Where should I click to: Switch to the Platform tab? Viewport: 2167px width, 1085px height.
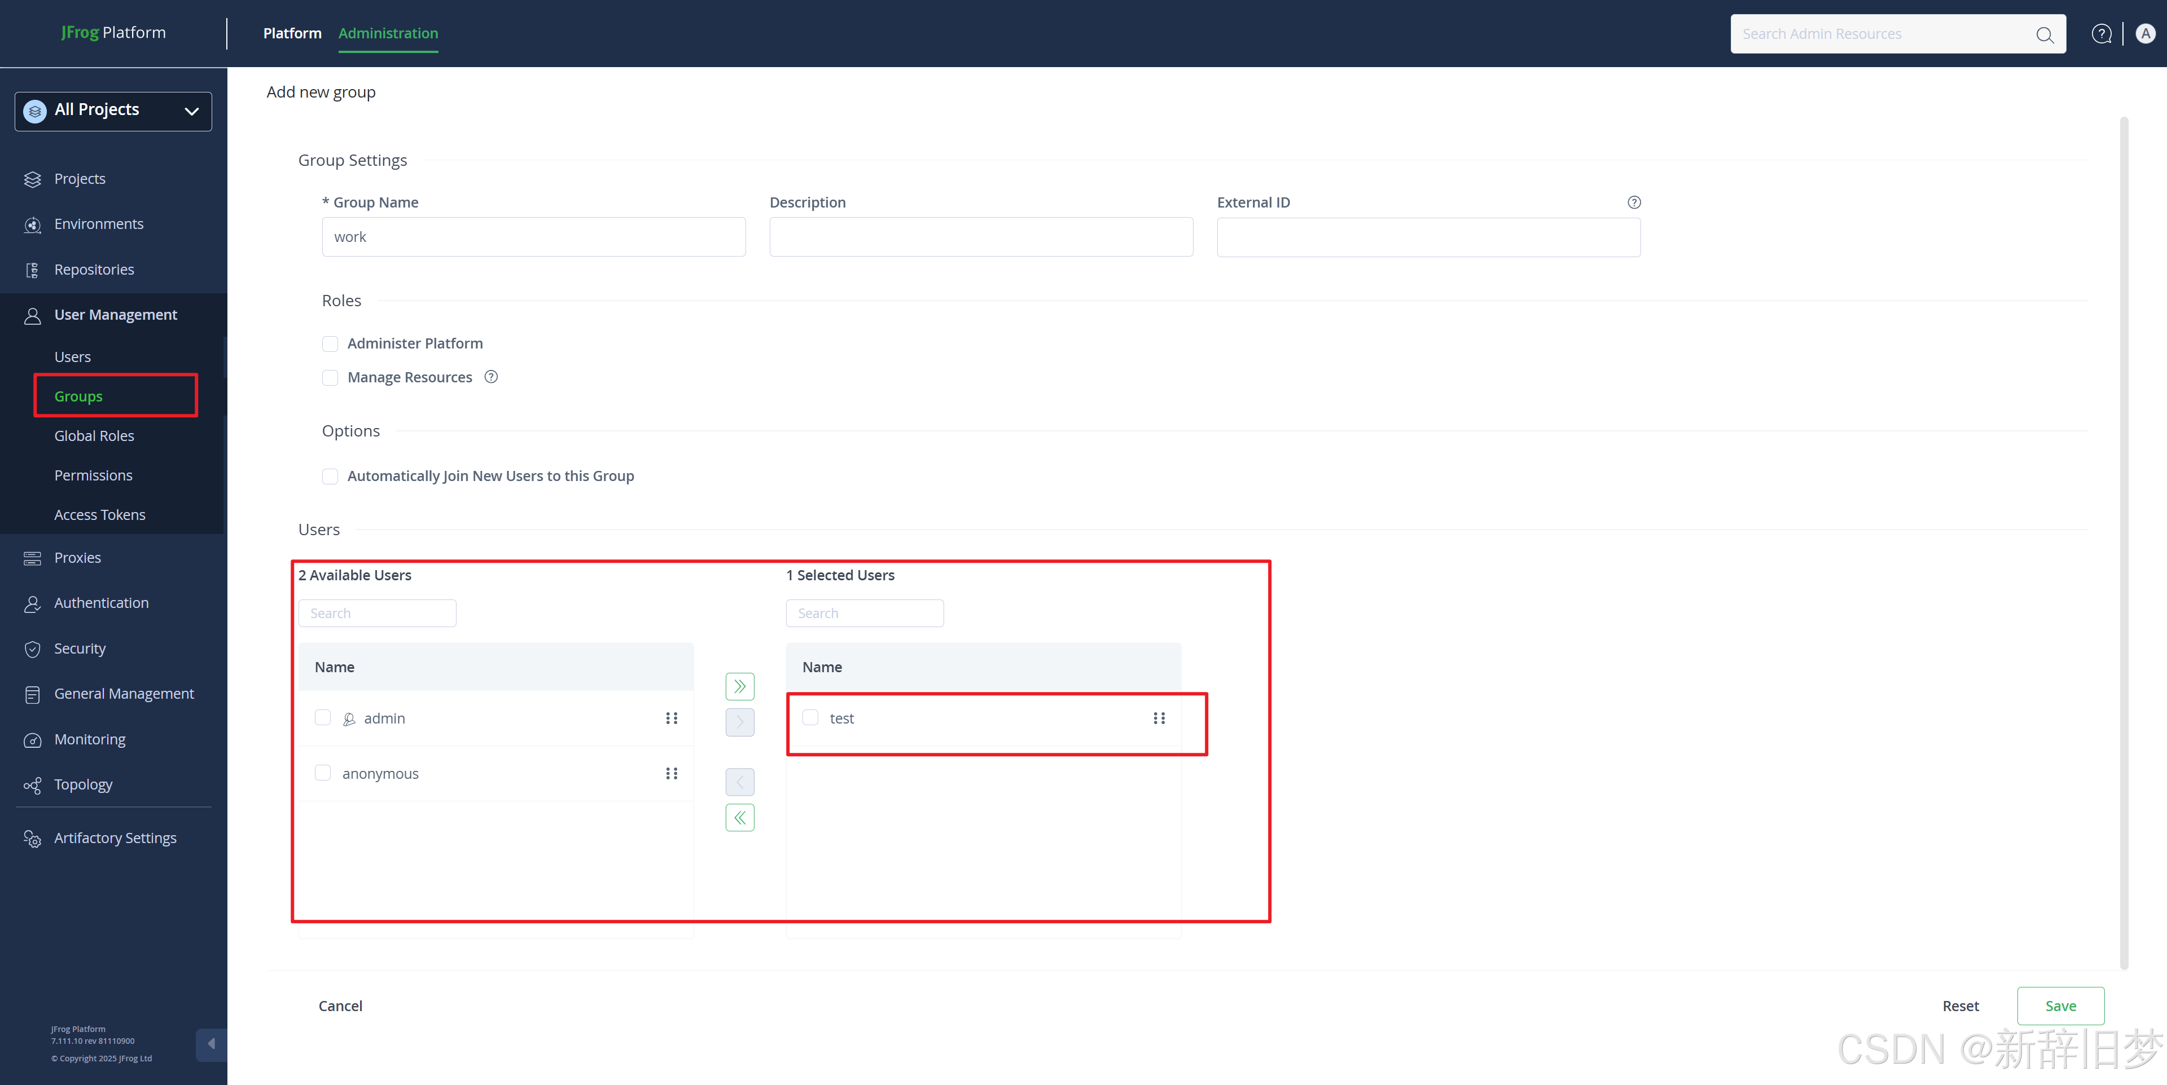[292, 34]
